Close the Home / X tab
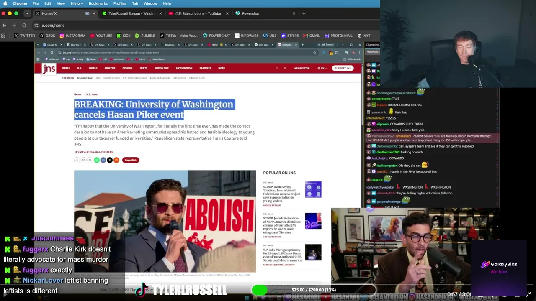Image resolution: width=536 pixels, height=301 pixels. (x=93, y=13)
